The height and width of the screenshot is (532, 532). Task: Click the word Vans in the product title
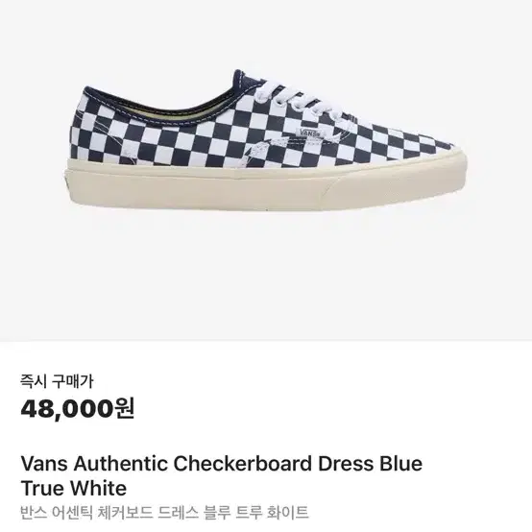coord(44,464)
